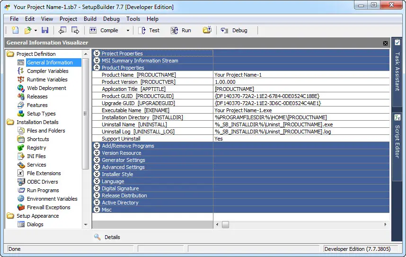Open the Task Assistant side tab
Image resolution: width=406 pixels, height=257 pixels.
(397, 72)
